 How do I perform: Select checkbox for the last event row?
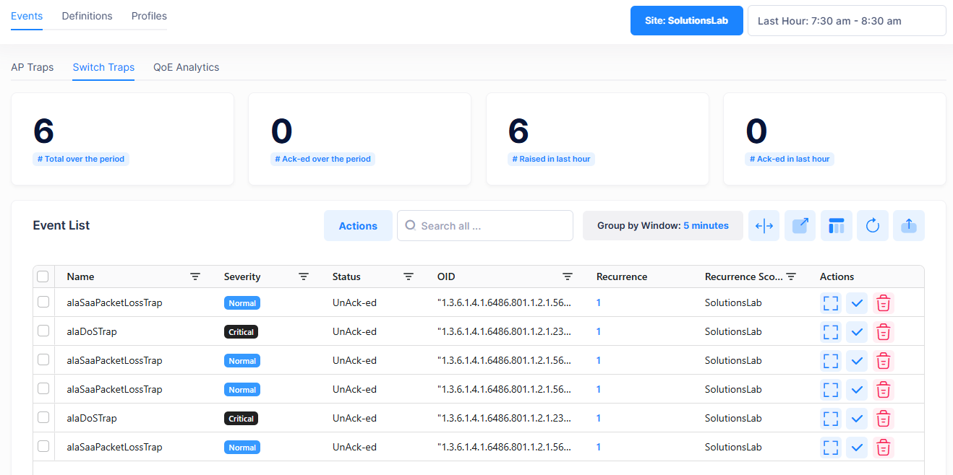click(43, 447)
